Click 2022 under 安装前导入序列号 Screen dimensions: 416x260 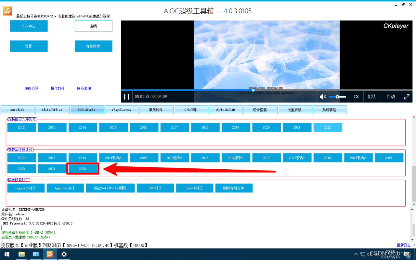(328, 127)
